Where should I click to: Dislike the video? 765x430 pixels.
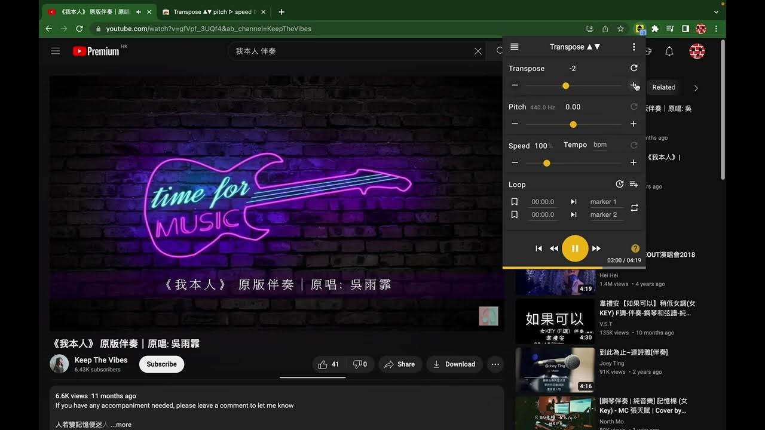(360, 364)
